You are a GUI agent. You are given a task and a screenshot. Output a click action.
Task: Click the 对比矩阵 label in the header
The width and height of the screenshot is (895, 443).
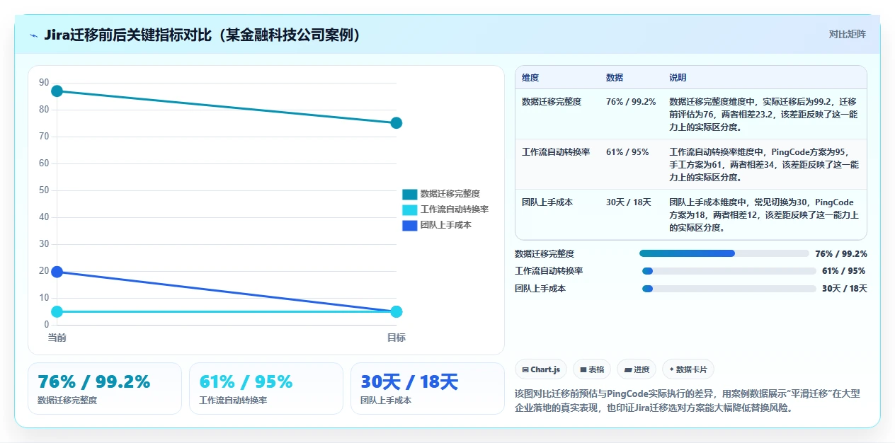coord(847,34)
